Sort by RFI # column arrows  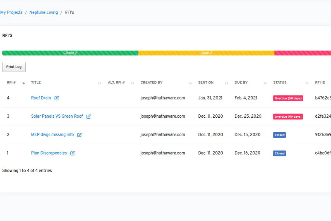[x=23, y=83]
